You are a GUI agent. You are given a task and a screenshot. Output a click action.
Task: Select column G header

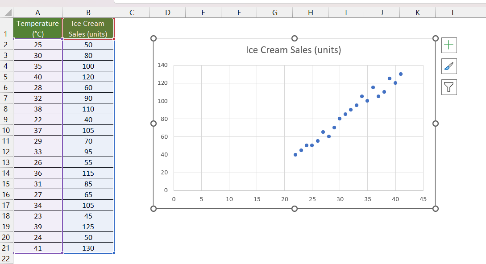click(274, 12)
